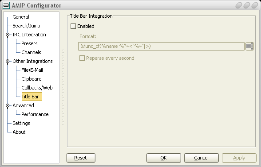Collapse the Other Integrations tree node
Screen dimensions: 261x167
(x=8, y=61)
